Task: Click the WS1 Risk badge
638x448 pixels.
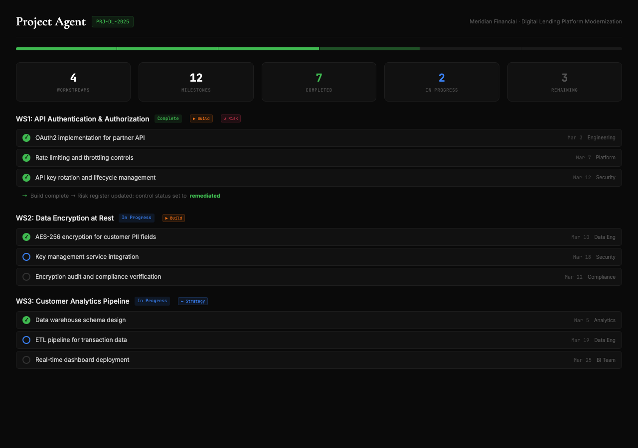Action: coord(230,118)
